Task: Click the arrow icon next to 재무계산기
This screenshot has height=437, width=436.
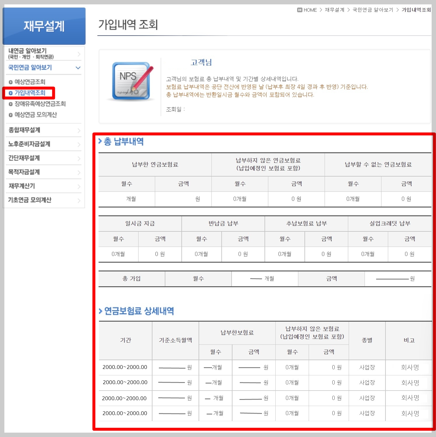Action: (79, 186)
